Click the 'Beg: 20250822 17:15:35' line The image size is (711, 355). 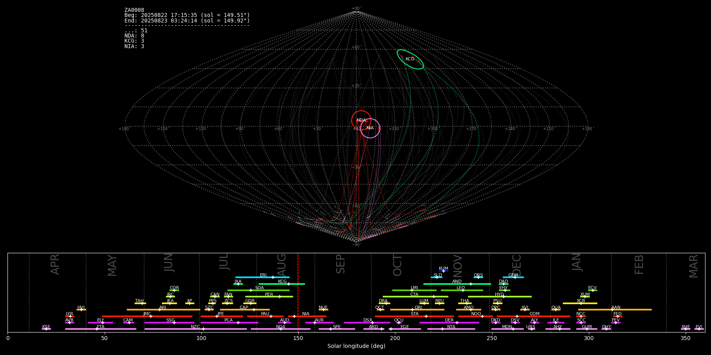[x=187, y=15]
